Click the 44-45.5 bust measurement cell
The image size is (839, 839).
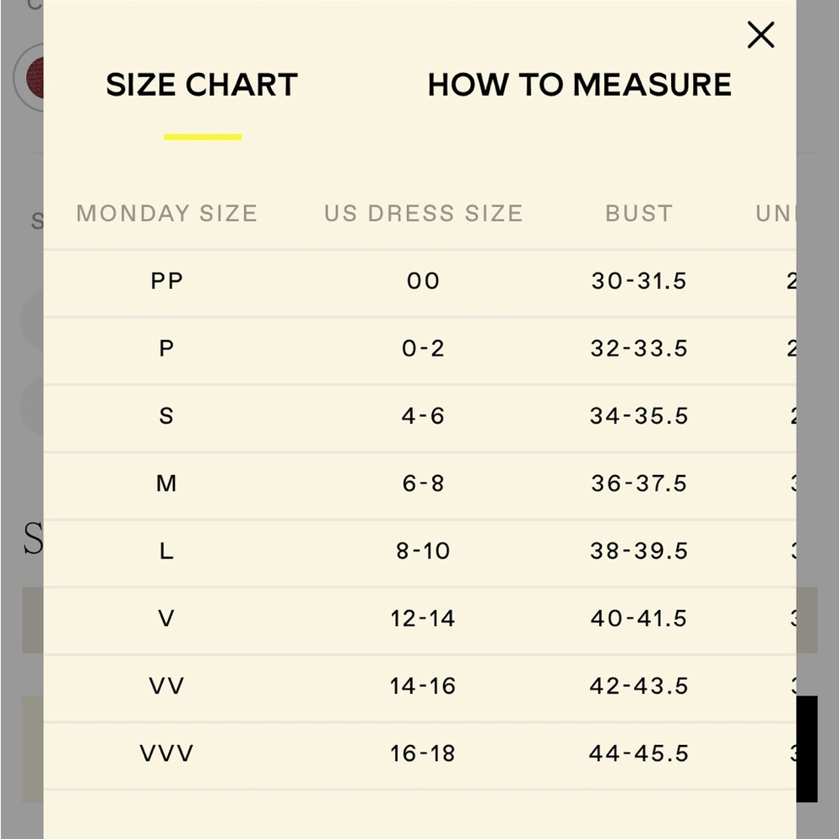pos(638,753)
